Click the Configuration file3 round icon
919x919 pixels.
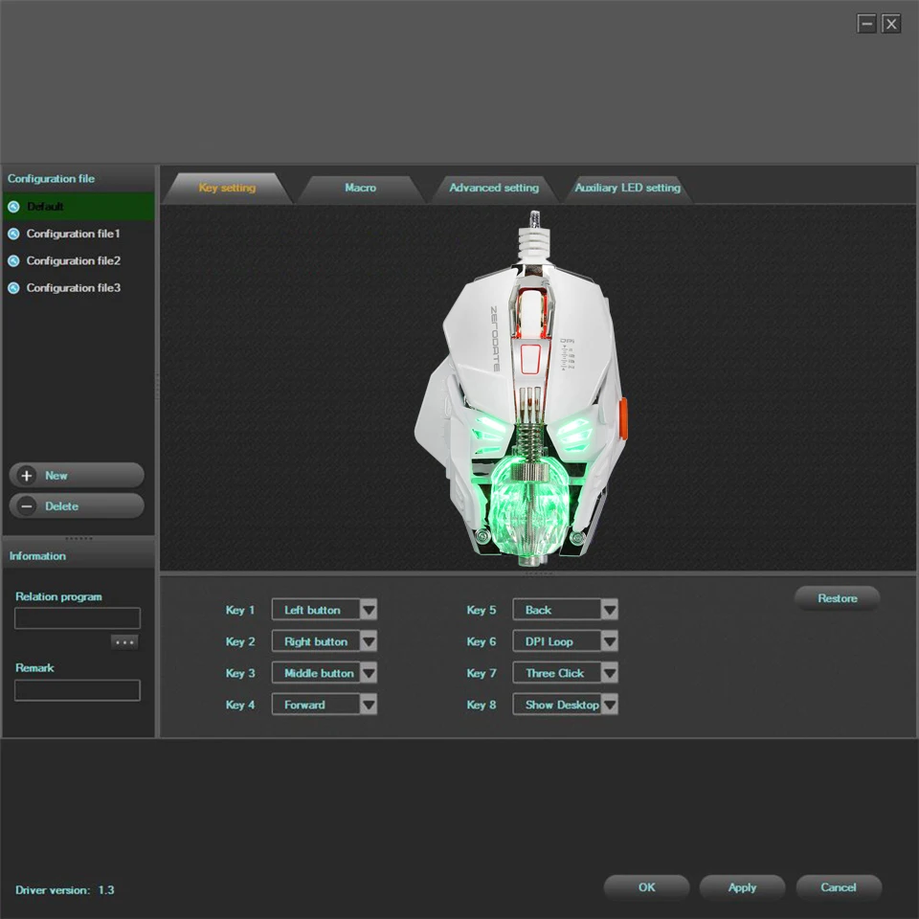click(x=13, y=288)
